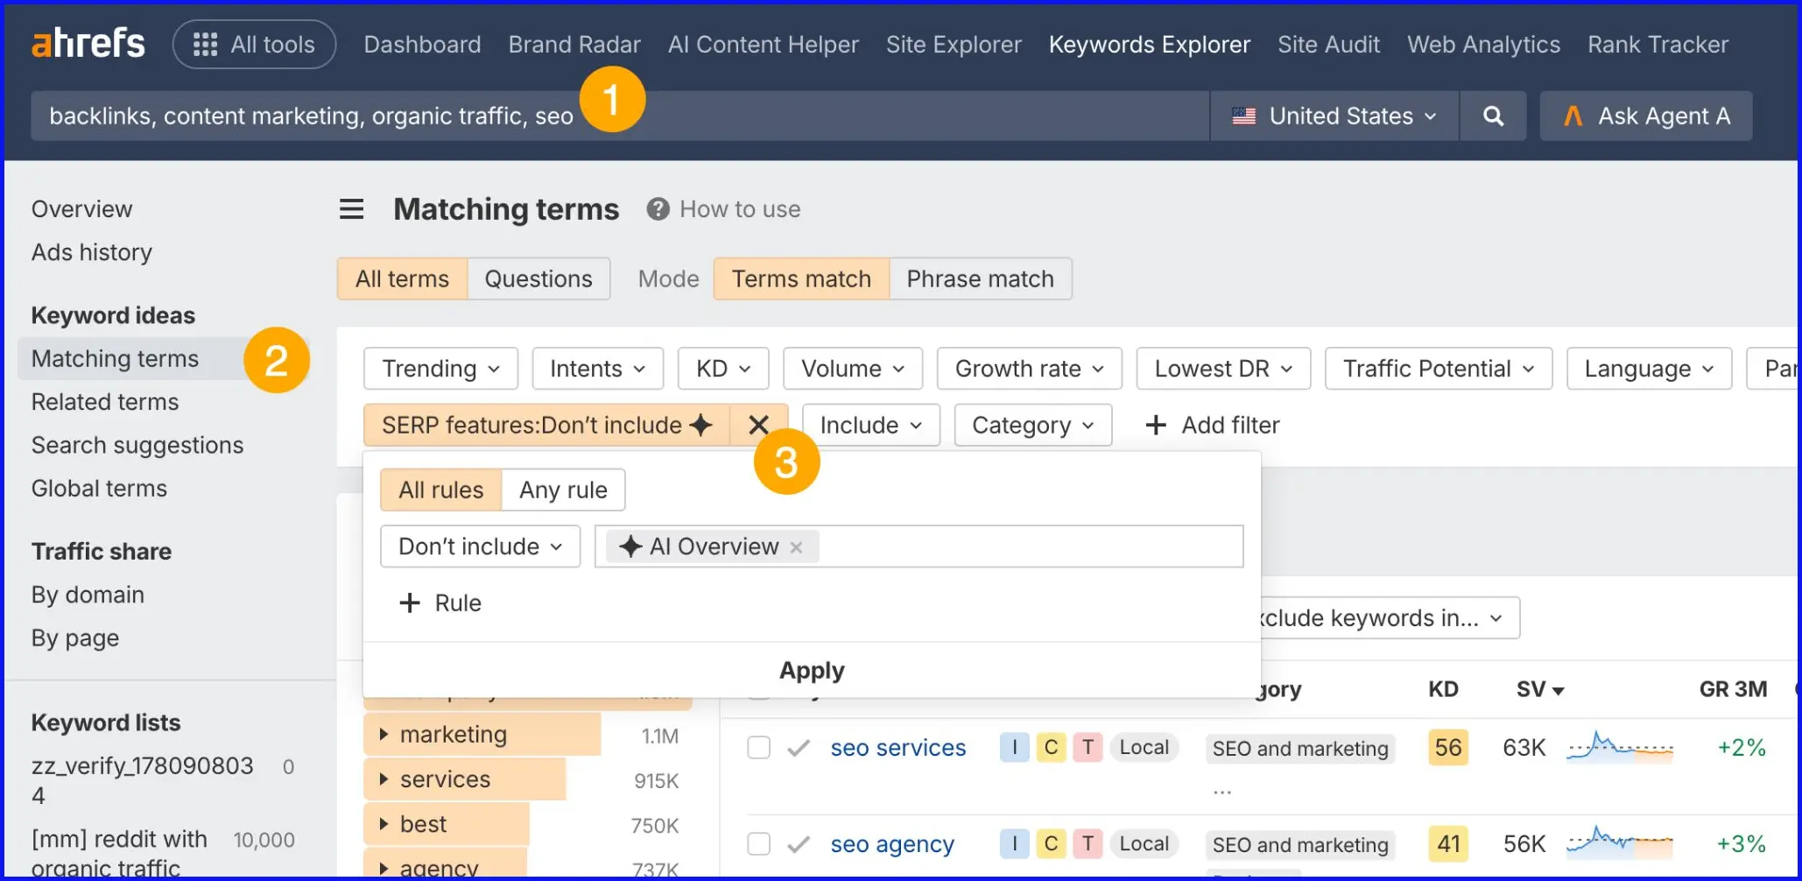The height and width of the screenshot is (881, 1802).
Task: Open the Language filter dropdown
Action: pos(1649,369)
